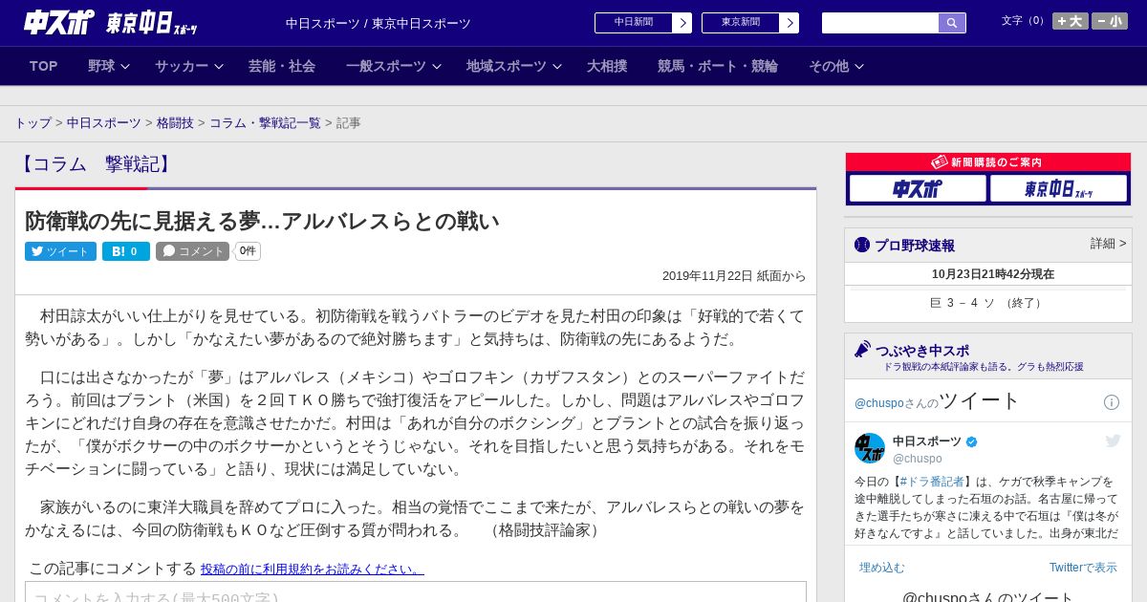Click the Hatena B! bookmark button
The height and width of the screenshot is (602, 1147).
coord(126,251)
